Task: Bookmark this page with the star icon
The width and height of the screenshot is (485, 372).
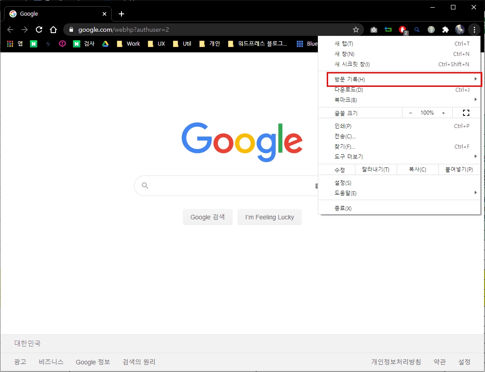Action: click(356, 30)
